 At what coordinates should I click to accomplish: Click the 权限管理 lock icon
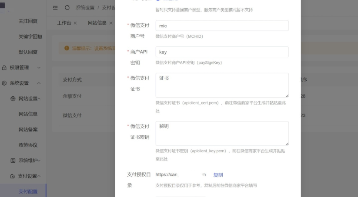[x=4, y=68]
